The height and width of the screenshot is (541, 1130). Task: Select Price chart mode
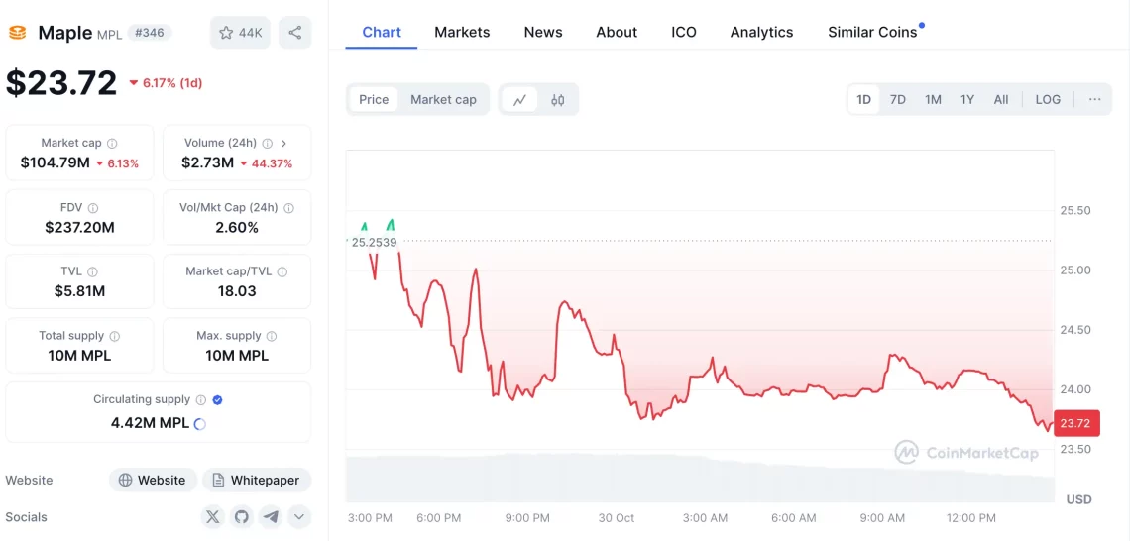[374, 99]
